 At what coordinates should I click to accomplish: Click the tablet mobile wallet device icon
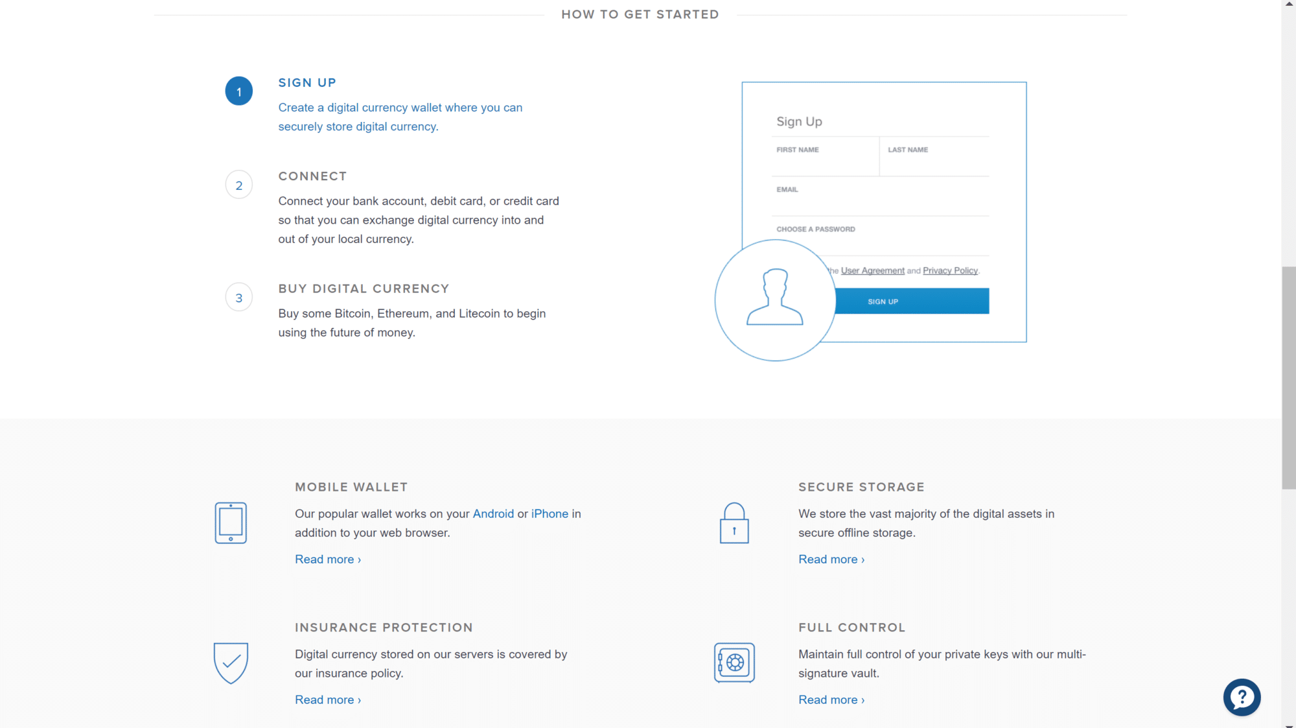[231, 523]
